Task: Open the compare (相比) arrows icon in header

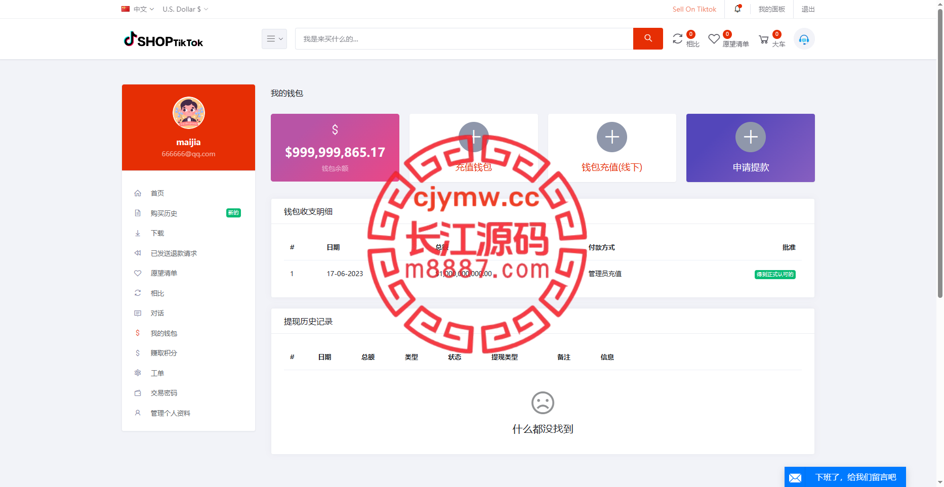Action: 677,39
